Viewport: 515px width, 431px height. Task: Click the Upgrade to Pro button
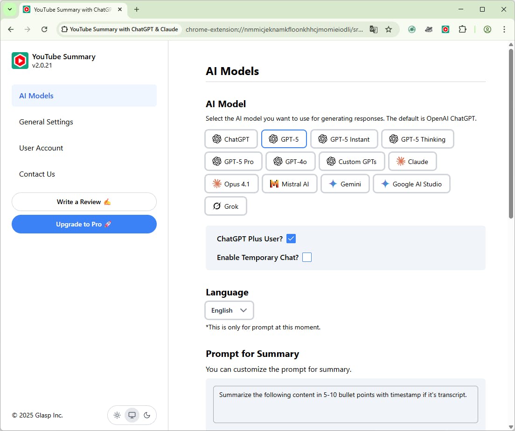[84, 224]
